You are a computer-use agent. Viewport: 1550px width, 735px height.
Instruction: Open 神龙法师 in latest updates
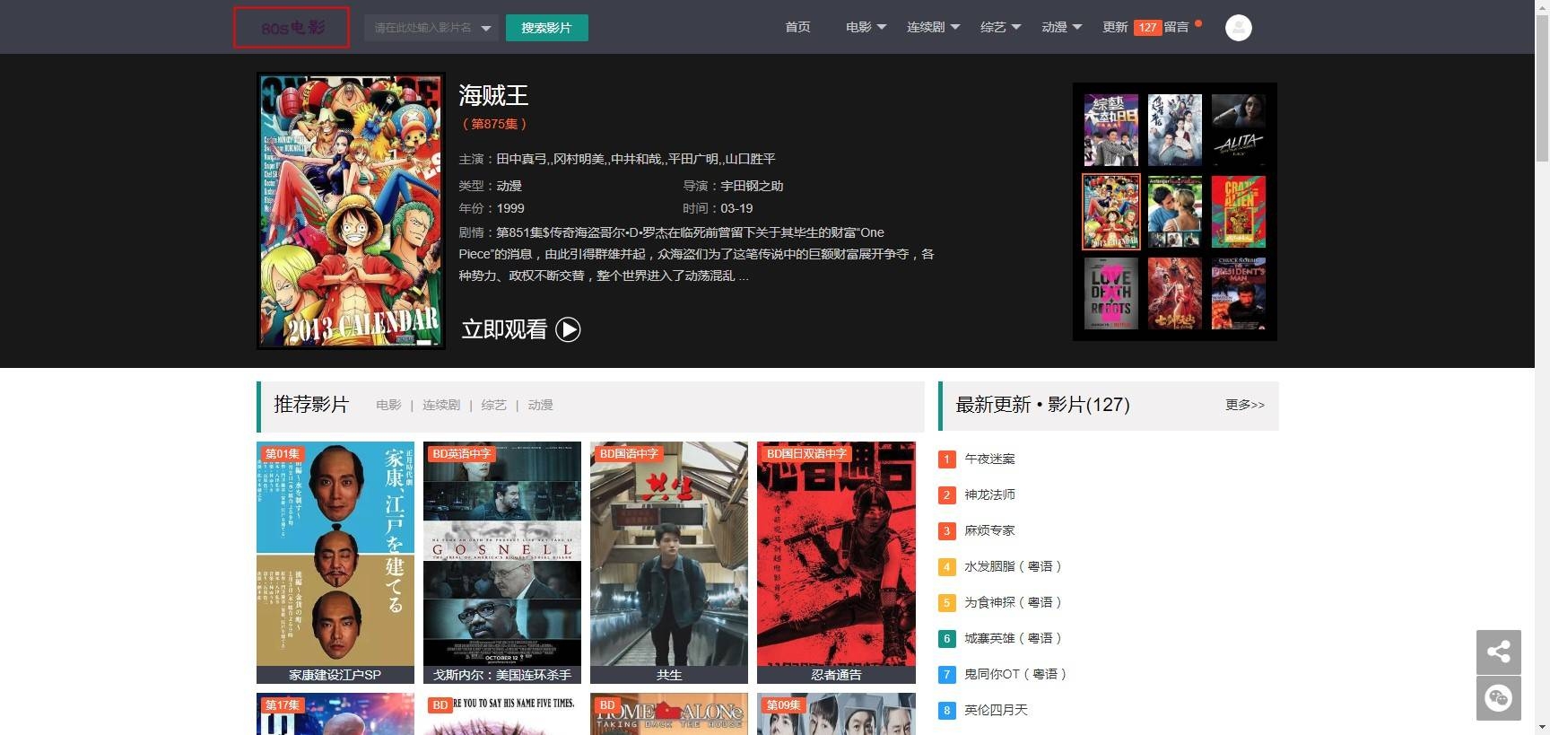[x=989, y=494]
